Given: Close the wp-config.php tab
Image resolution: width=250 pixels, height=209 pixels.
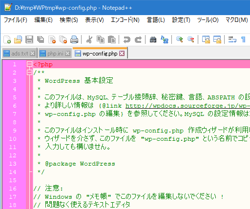Looking at the screenshot, I should tap(122, 53).
